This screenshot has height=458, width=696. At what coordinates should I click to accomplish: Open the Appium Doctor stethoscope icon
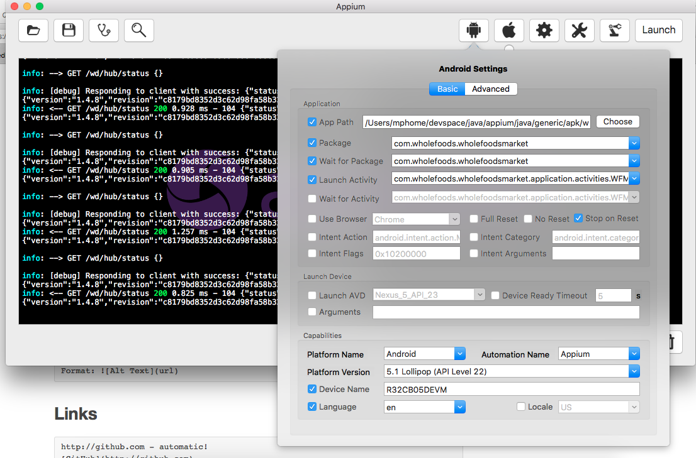(103, 31)
